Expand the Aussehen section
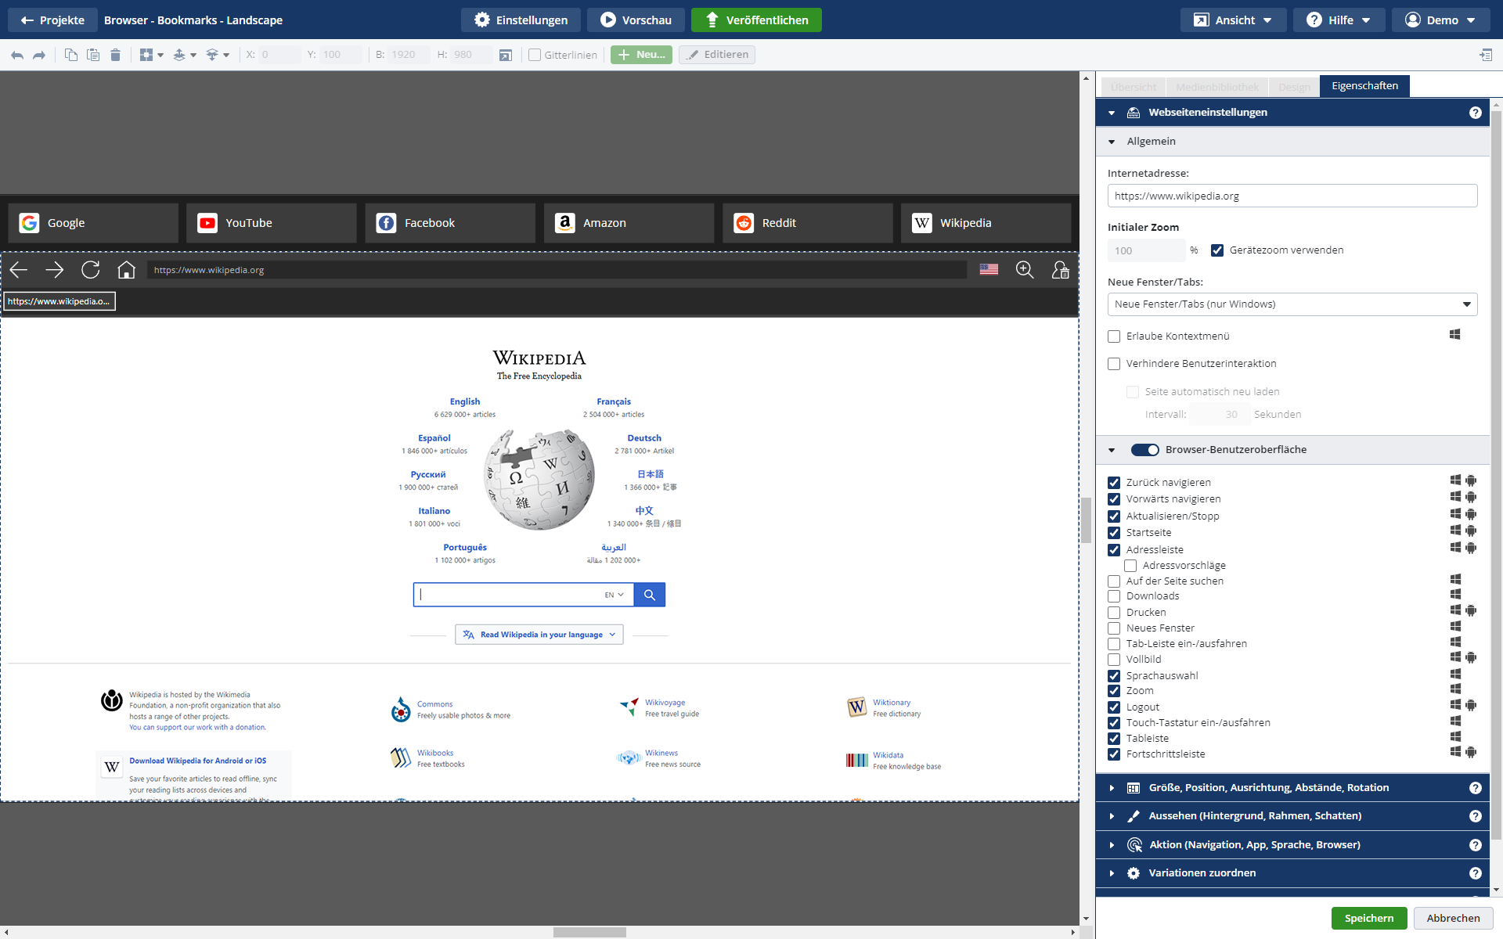The image size is (1503, 939). point(1255,816)
